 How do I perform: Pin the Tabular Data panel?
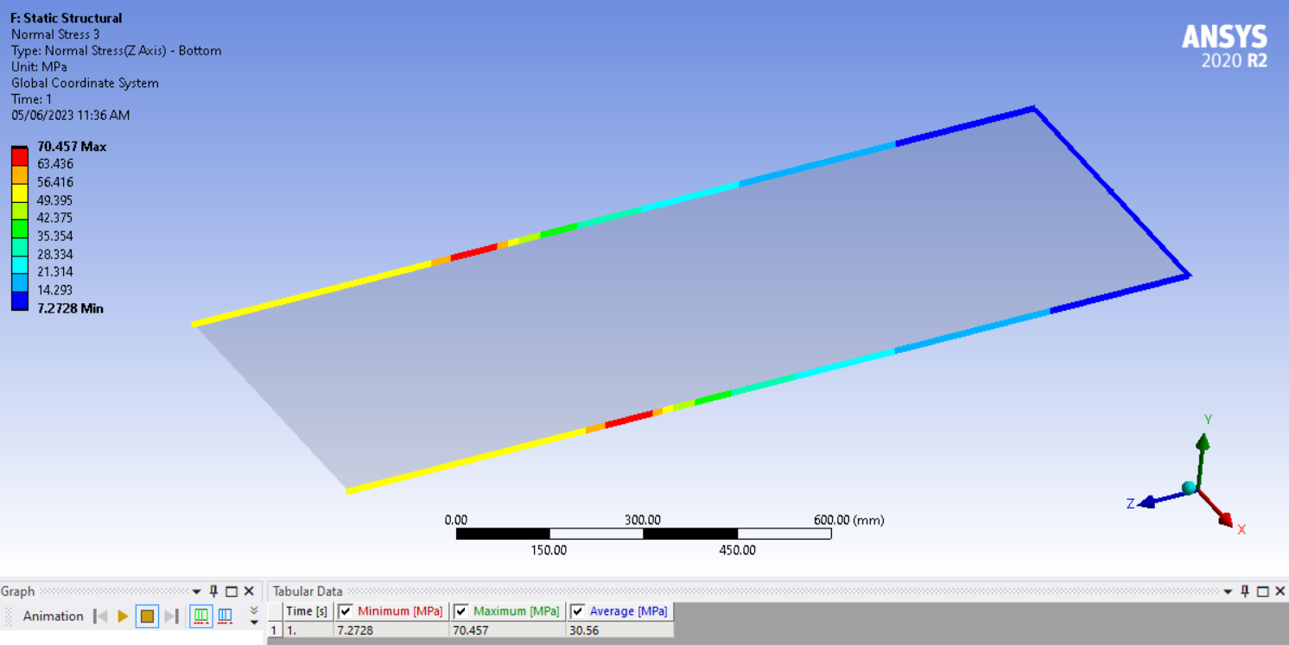[1246, 591]
